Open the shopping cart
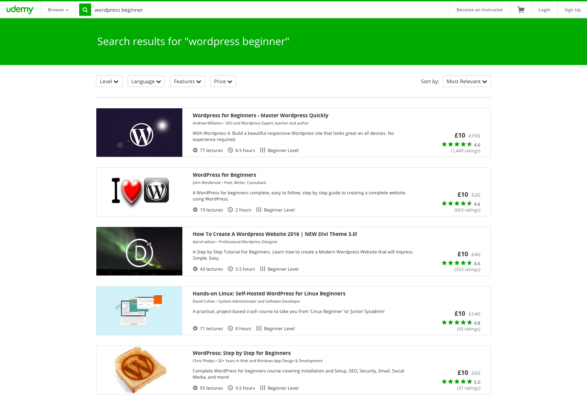 point(521,10)
